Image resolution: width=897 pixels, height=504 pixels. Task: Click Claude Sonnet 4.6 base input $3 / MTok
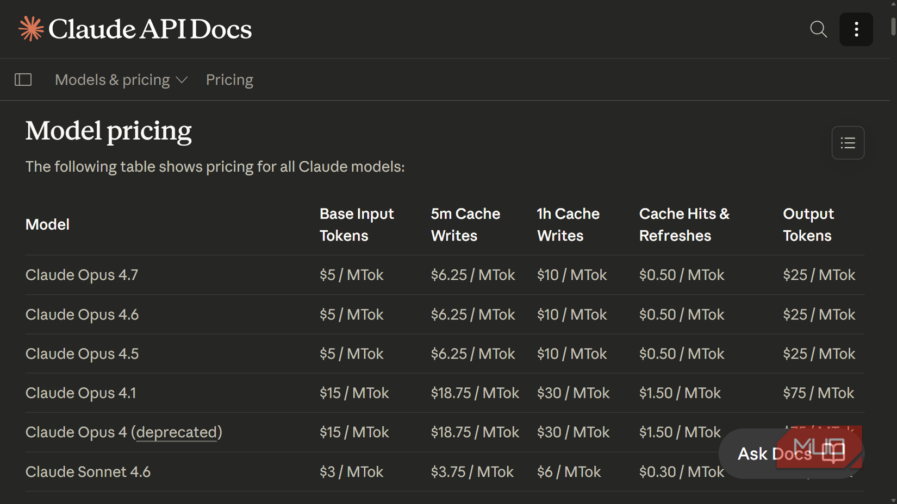352,471
